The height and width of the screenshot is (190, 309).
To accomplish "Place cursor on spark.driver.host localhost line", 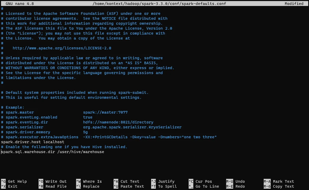I will coord(33,142).
